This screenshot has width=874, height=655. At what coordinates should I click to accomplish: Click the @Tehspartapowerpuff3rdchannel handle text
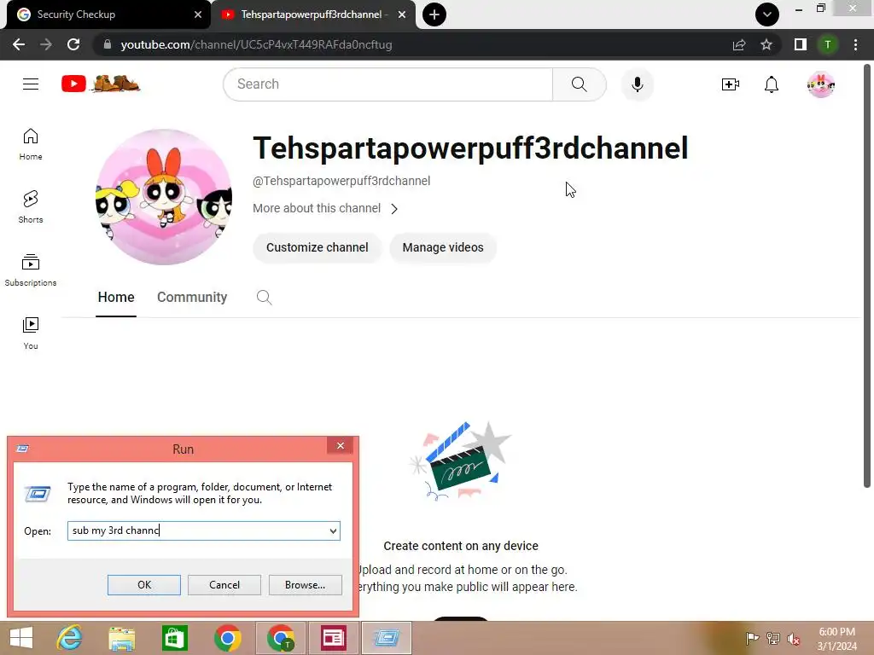click(341, 181)
